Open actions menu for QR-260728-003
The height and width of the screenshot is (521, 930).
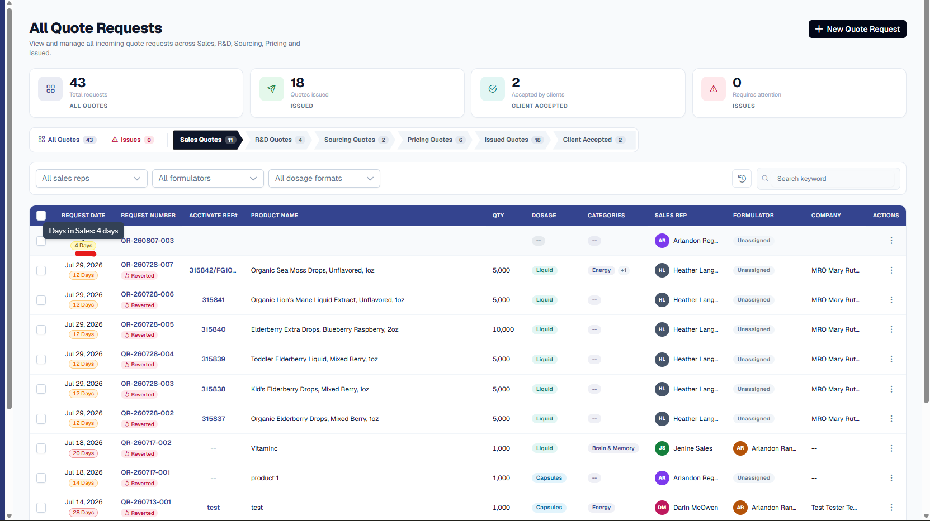pos(891,389)
